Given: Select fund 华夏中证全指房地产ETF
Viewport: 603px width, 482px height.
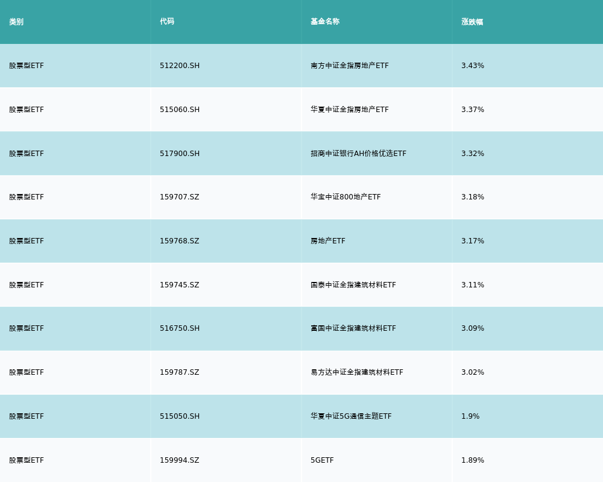Looking at the screenshot, I should pos(350,110).
